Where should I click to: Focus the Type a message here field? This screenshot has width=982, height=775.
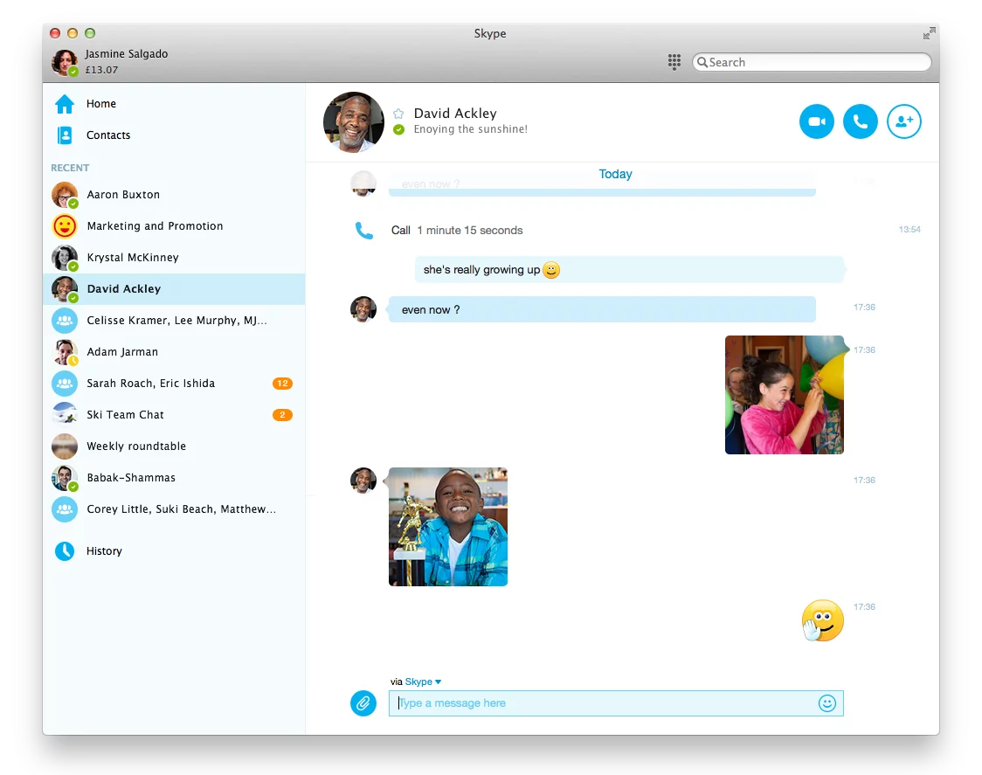pyautogui.click(x=616, y=703)
